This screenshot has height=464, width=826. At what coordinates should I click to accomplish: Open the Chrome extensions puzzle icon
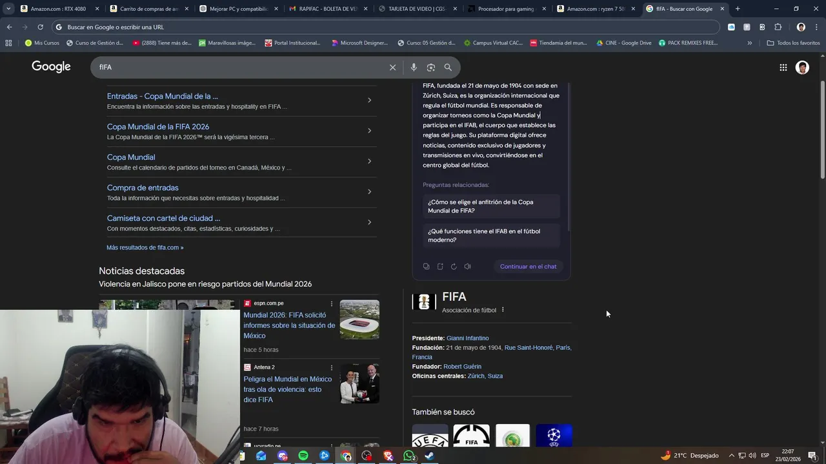778,27
